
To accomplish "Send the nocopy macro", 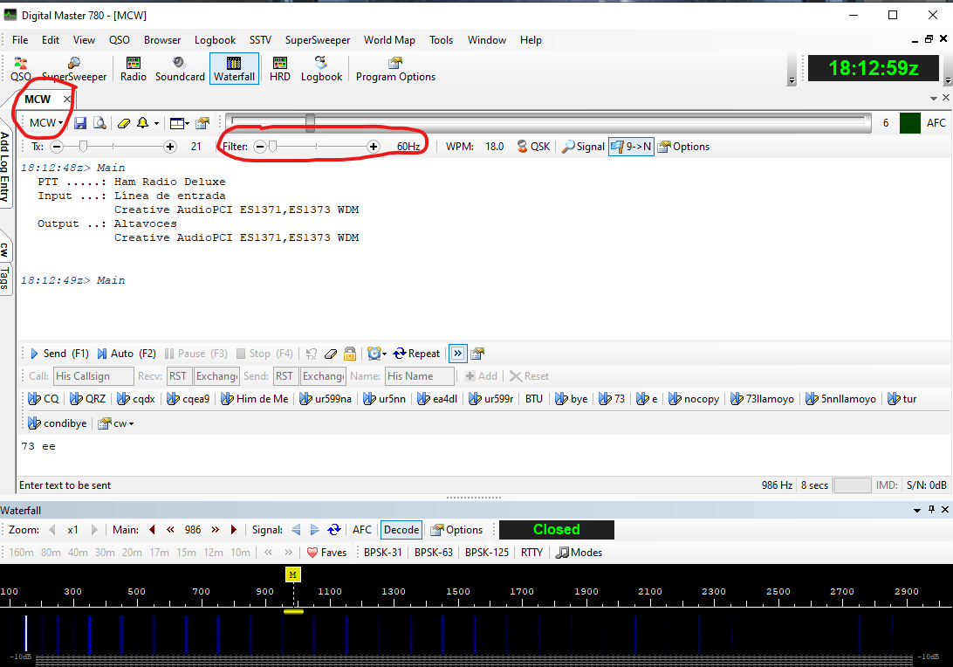I will point(694,399).
